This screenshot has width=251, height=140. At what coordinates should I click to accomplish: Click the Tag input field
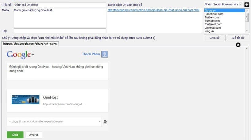coord(60,31)
